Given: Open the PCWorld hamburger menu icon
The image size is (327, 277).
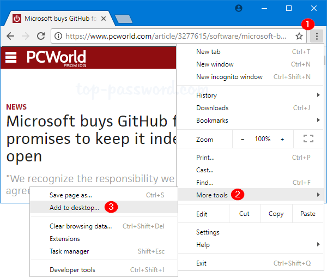Looking at the screenshot, I should click(x=11, y=57).
